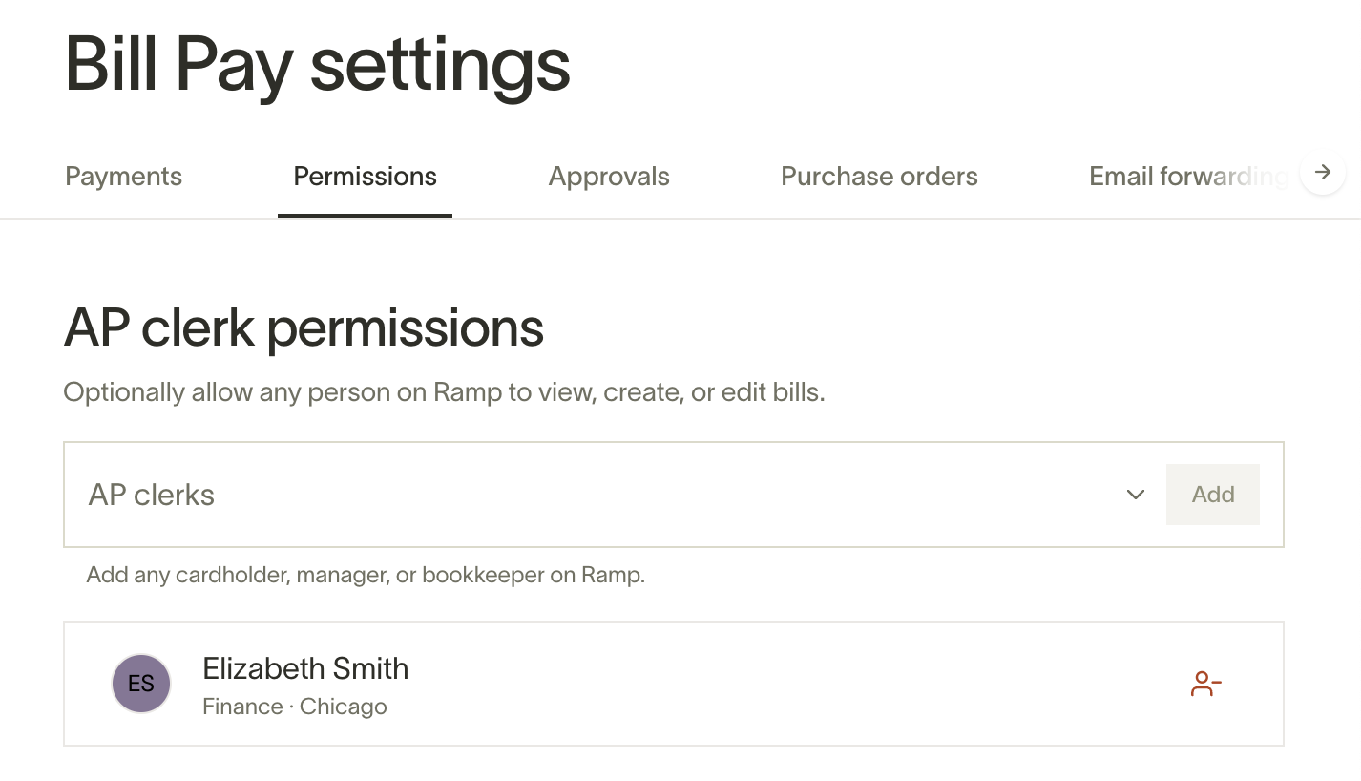This screenshot has height=781, width=1361.
Task: Click the ES avatar circle
Action: click(x=141, y=684)
